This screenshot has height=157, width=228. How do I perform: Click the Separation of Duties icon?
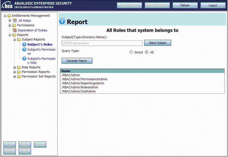pos(14,30)
